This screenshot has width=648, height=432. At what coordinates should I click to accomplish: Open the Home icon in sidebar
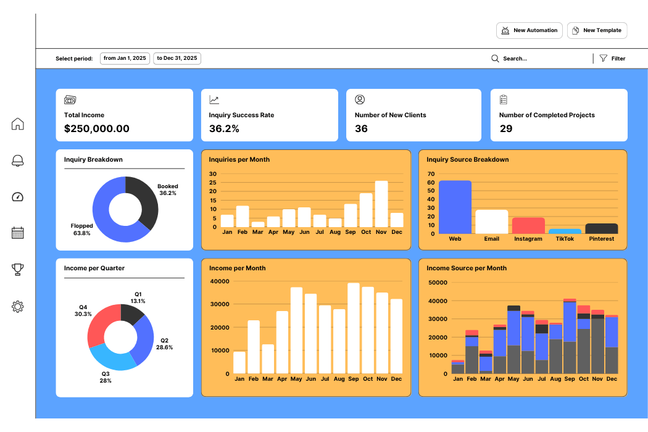click(18, 124)
